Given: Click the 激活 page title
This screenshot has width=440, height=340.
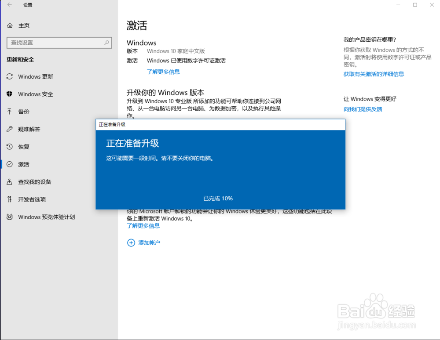Looking at the screenshot, I should click(137, 25).
